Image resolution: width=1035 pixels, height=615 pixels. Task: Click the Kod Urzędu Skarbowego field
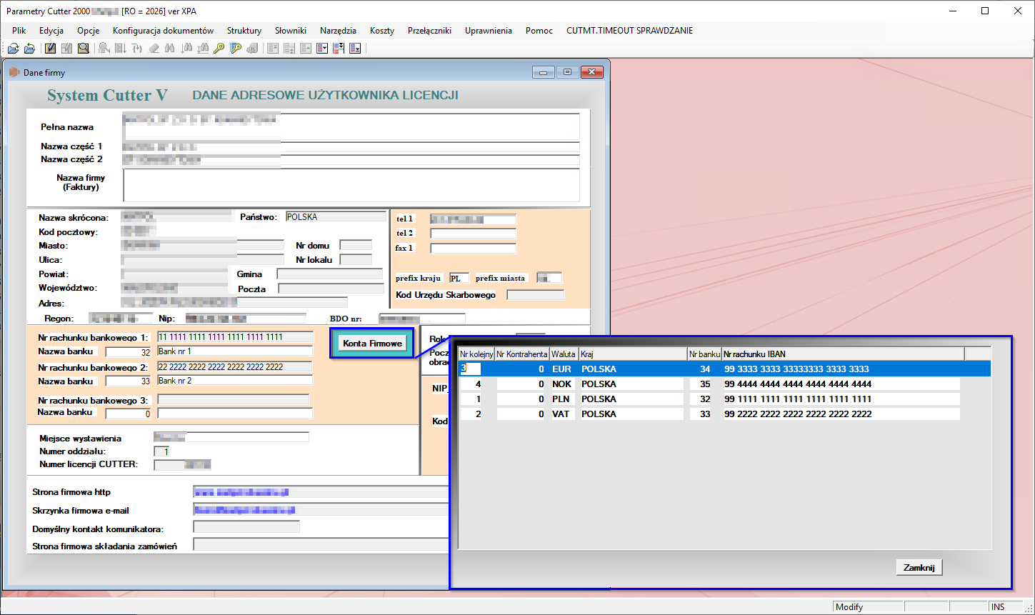tap(535, 295)
